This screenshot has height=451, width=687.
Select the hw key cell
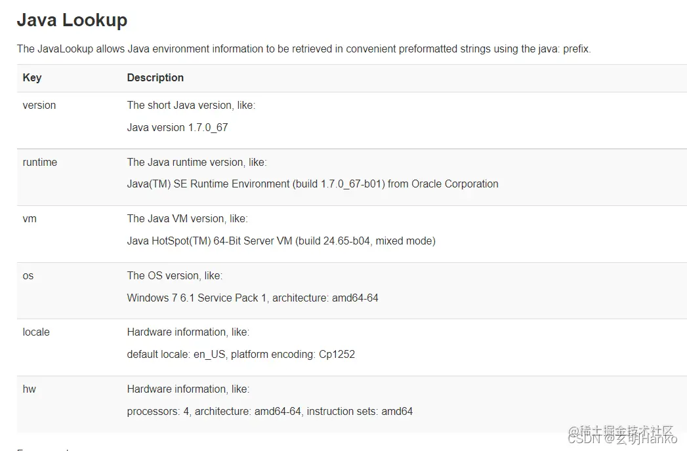pyautogui.click(x=29, y=389)
